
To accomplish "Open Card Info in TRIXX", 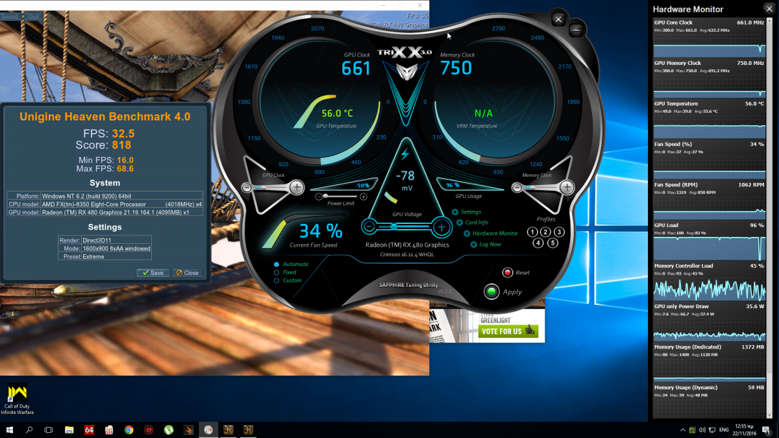I will coord(472,223).
